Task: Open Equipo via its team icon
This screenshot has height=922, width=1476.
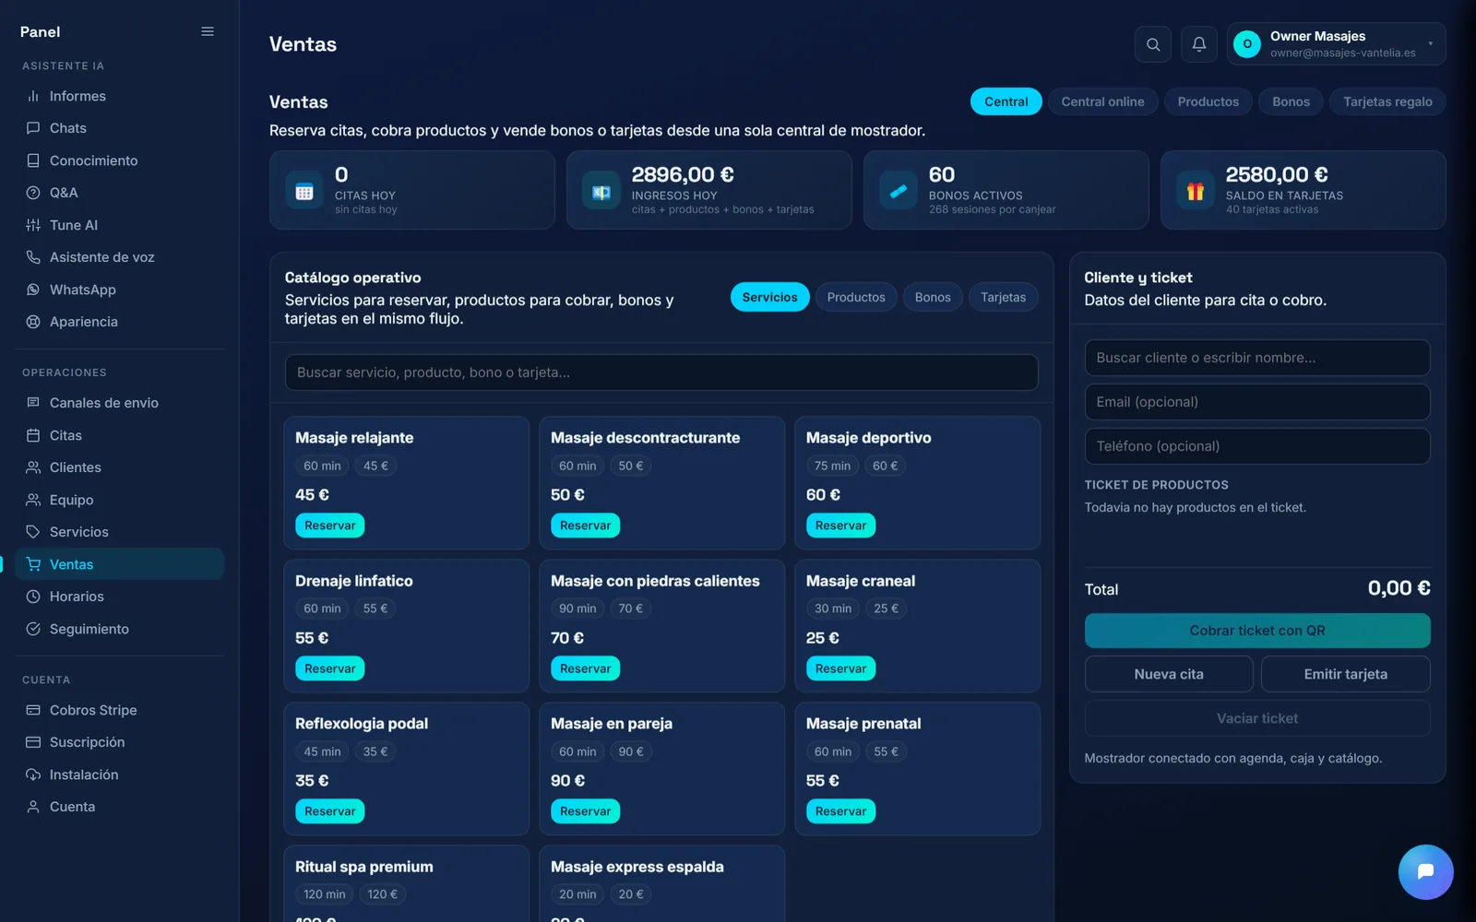Action: [x=33, y=500]
